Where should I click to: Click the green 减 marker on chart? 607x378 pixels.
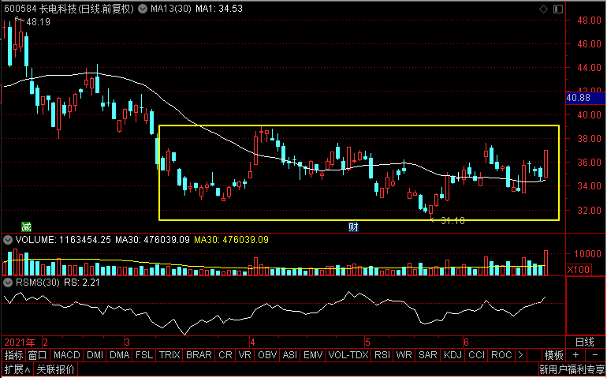(x=26, y=226)
